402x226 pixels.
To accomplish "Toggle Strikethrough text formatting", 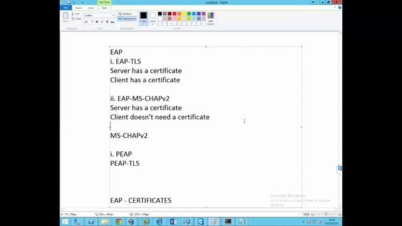I will (112, 22).
